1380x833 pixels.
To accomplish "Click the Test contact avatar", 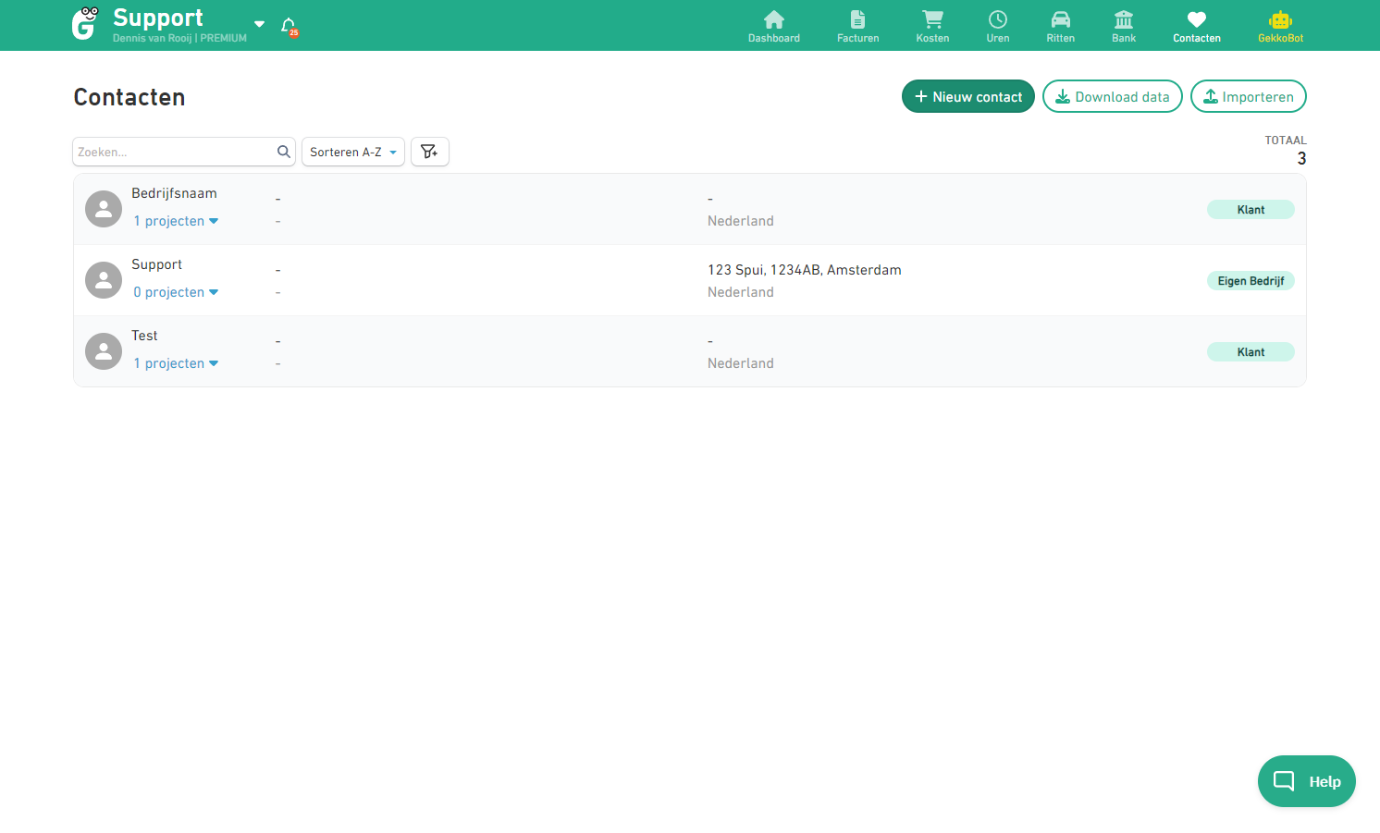I will [104, 351].
